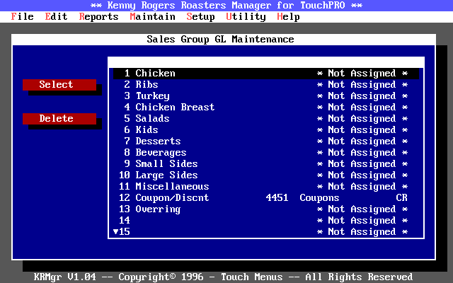
Task: Select the empty row numbered 15
Action: coord(266,232)
